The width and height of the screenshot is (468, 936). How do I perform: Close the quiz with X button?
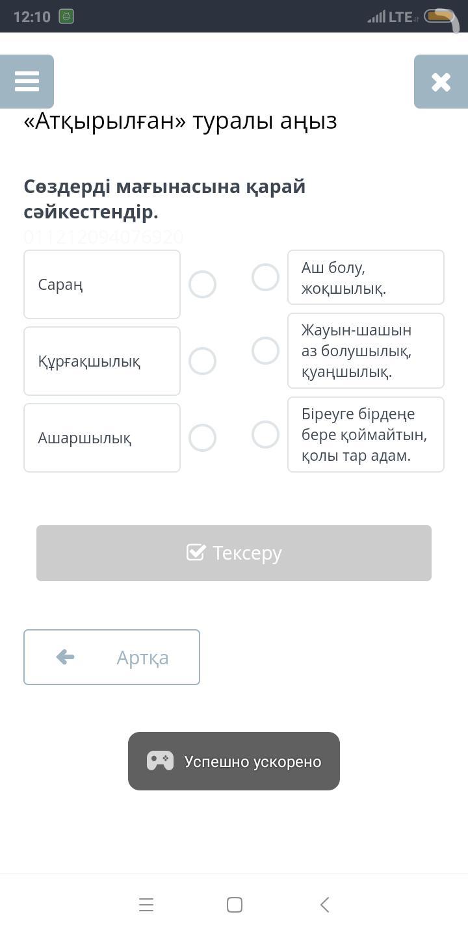[441, 81]
